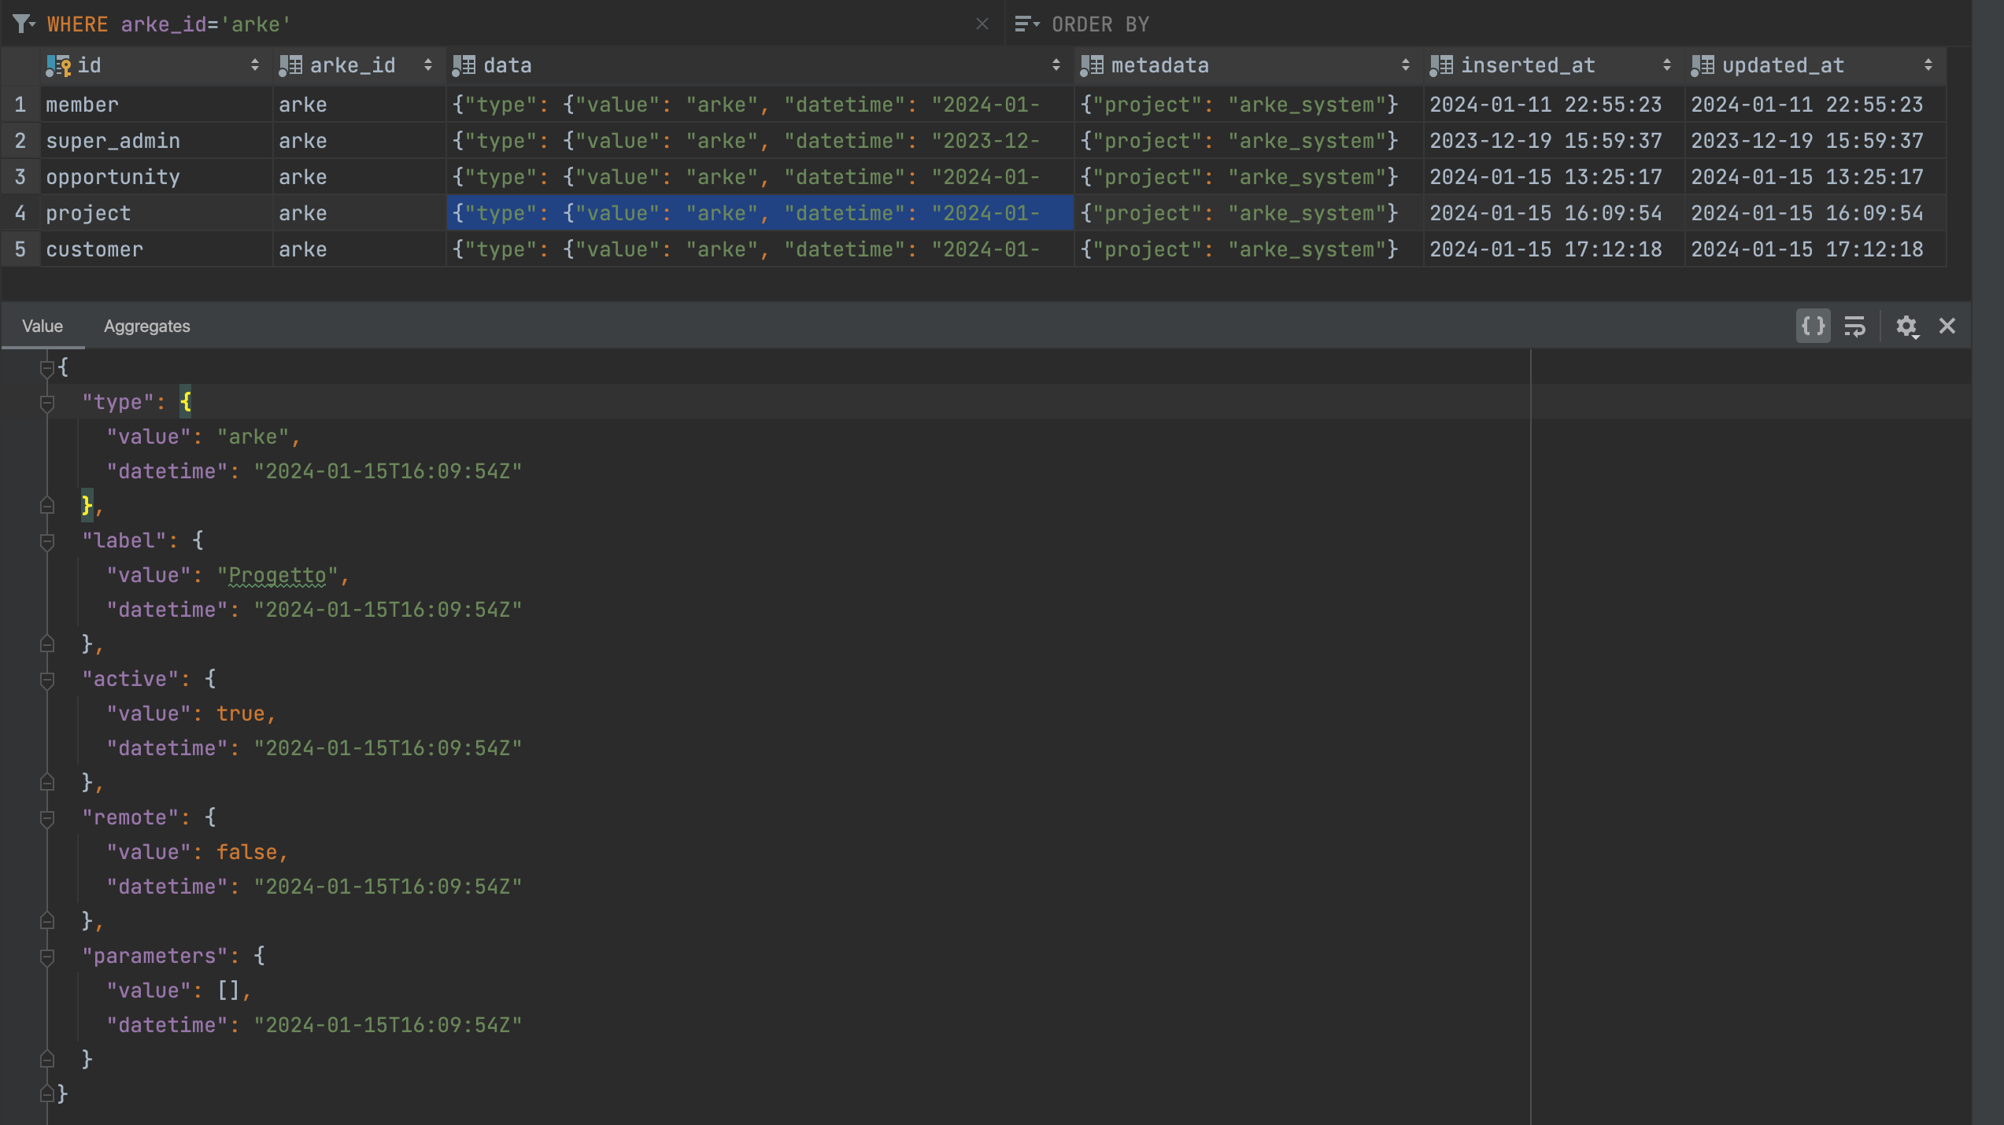Collapse the "label" JSON node

[x=47, y=541]
